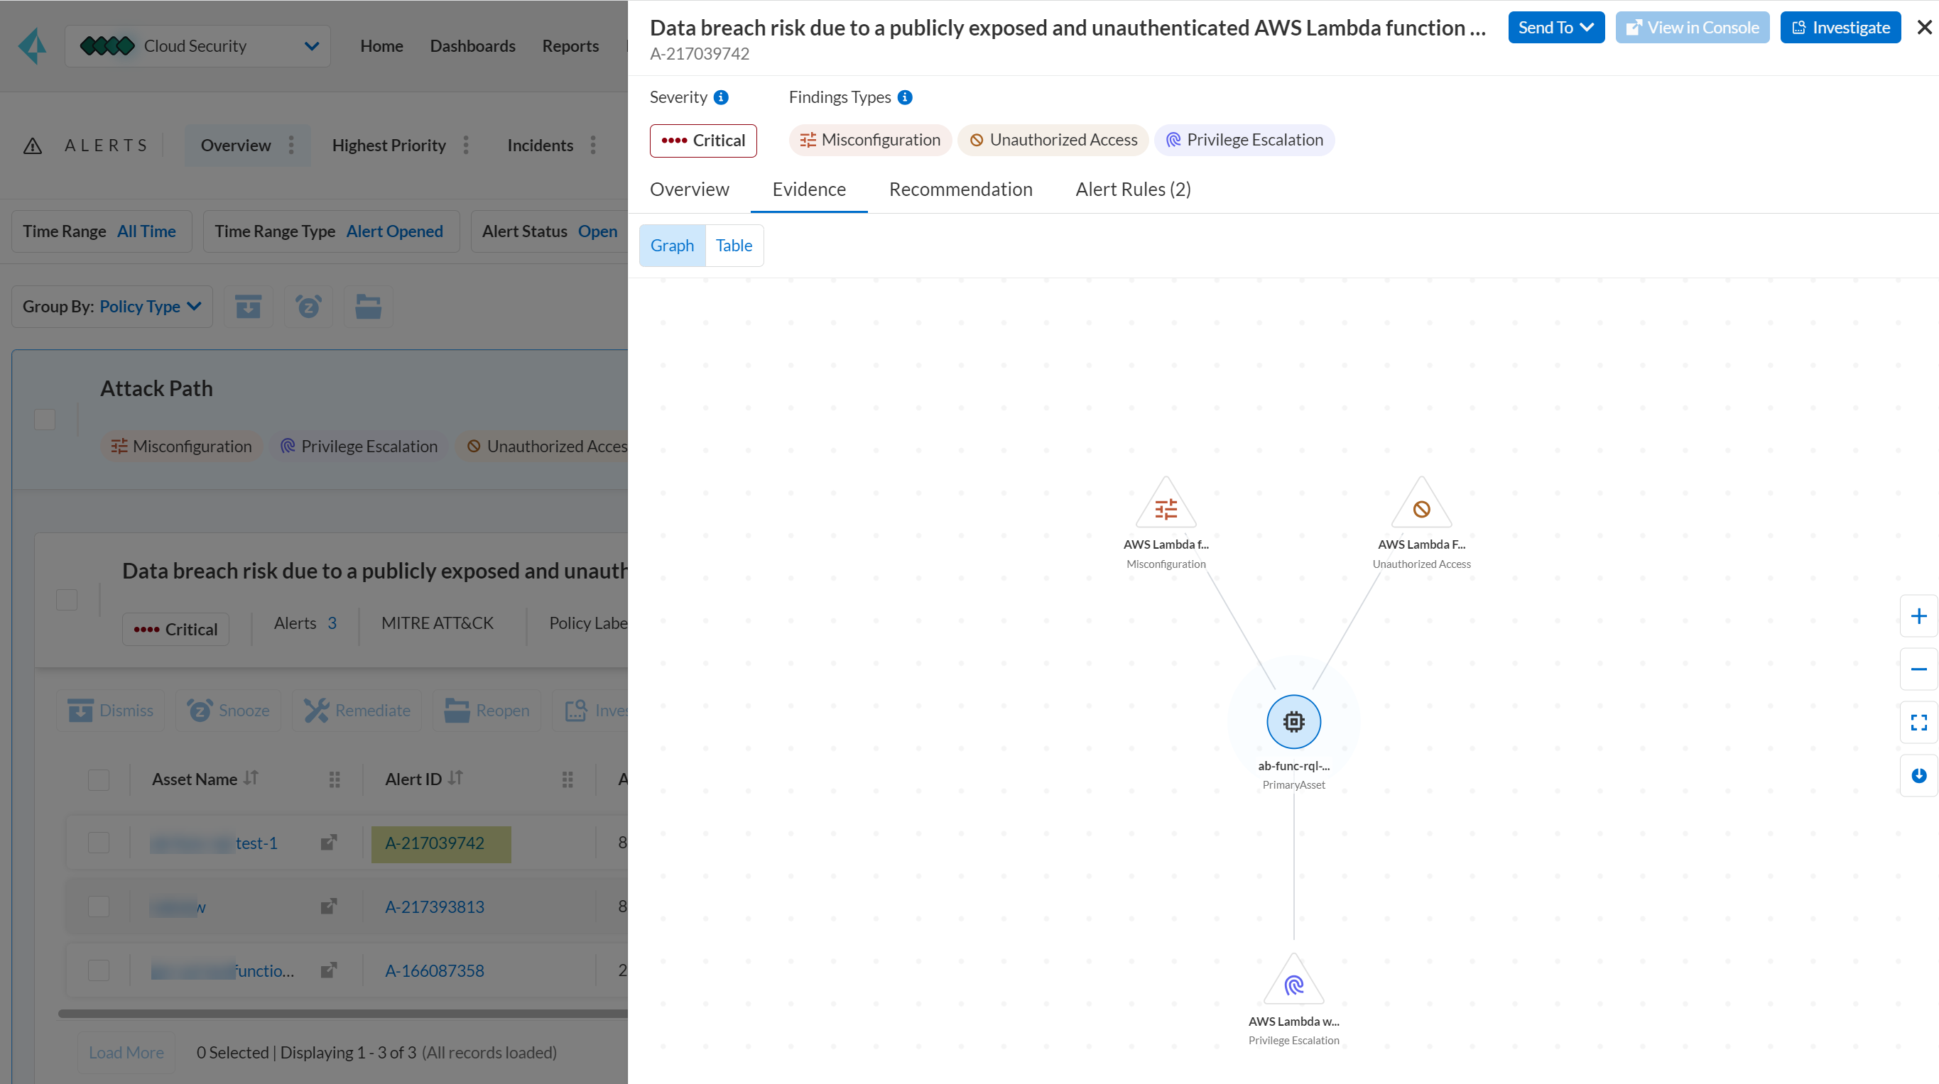Image resolution: width=1939 pixels, height=1084 pixels.
Task: Close the alert details panel
Action: (x=1924, y=28)
